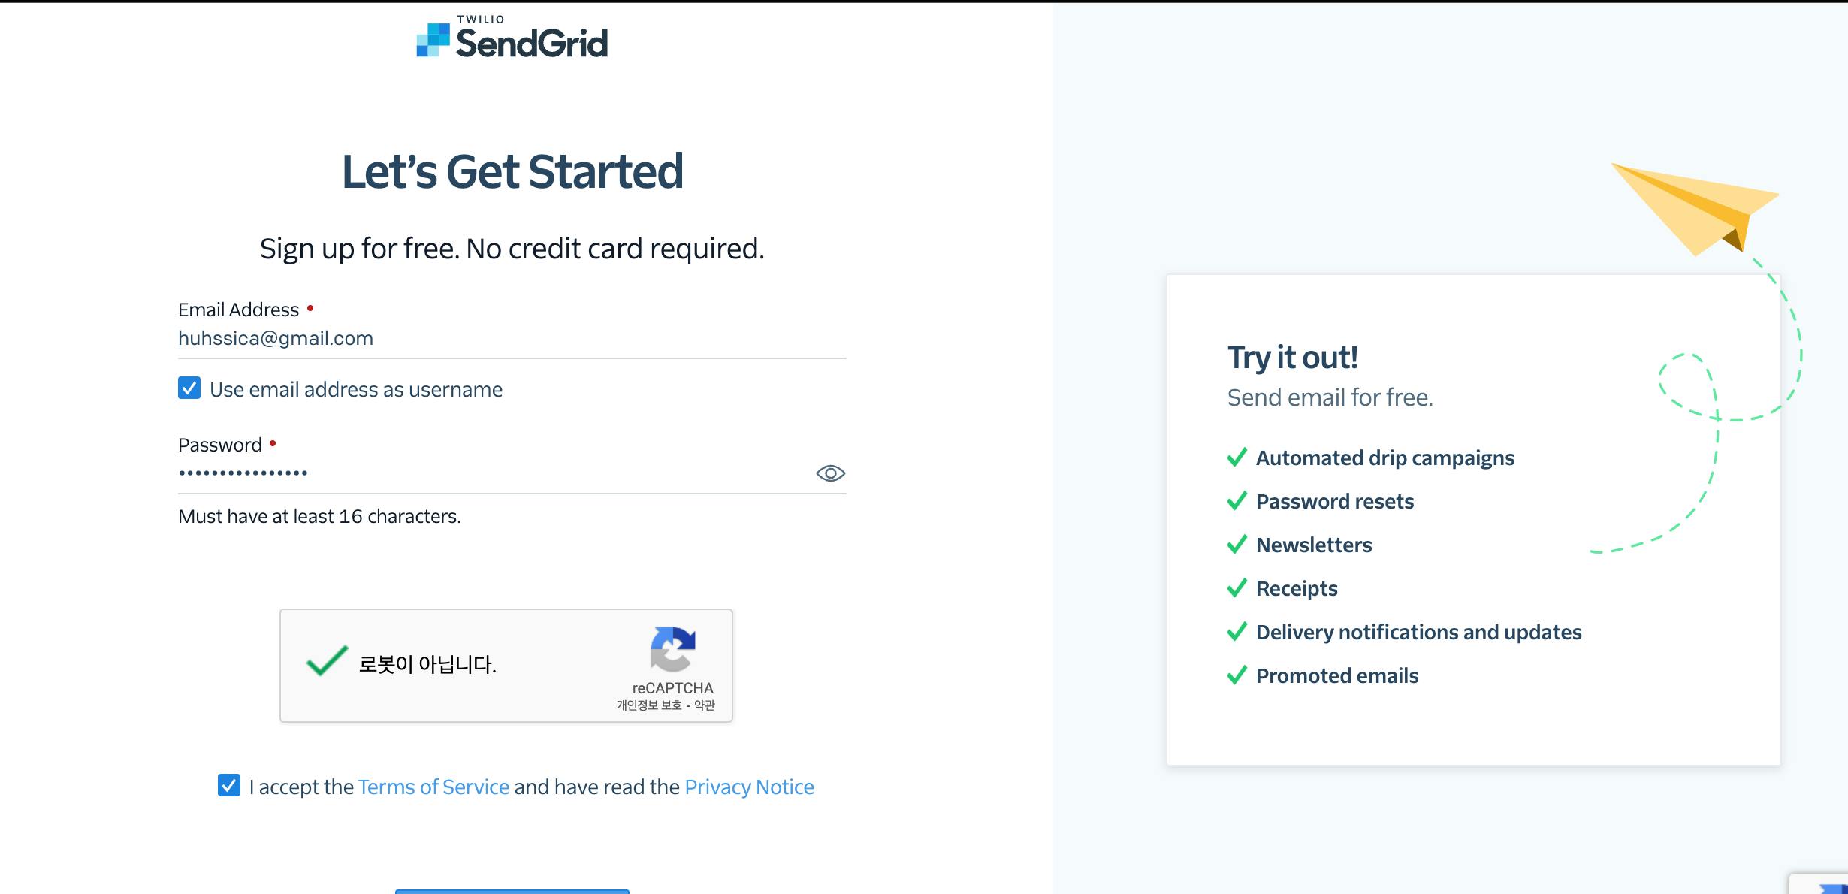1848x894 pixels.
Task: Focus the Password input field
Action: click(488, 473)
